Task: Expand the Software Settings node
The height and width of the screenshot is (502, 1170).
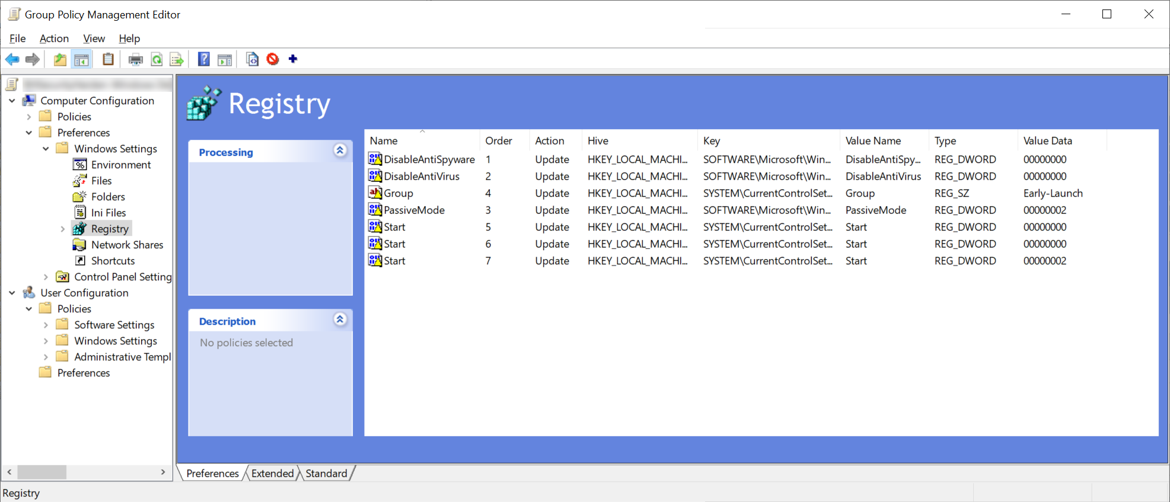Action: (46, 325)
